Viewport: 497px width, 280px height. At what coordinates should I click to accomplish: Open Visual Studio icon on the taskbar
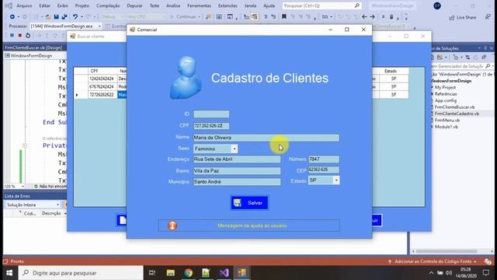pyautogui.click(x=224, y=273)
